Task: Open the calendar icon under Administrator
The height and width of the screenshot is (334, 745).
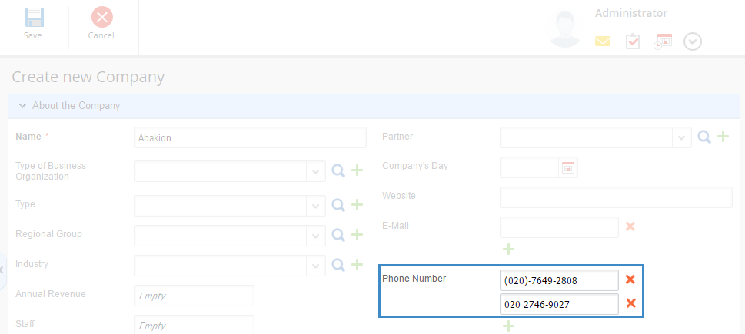Action: (663, 41)
